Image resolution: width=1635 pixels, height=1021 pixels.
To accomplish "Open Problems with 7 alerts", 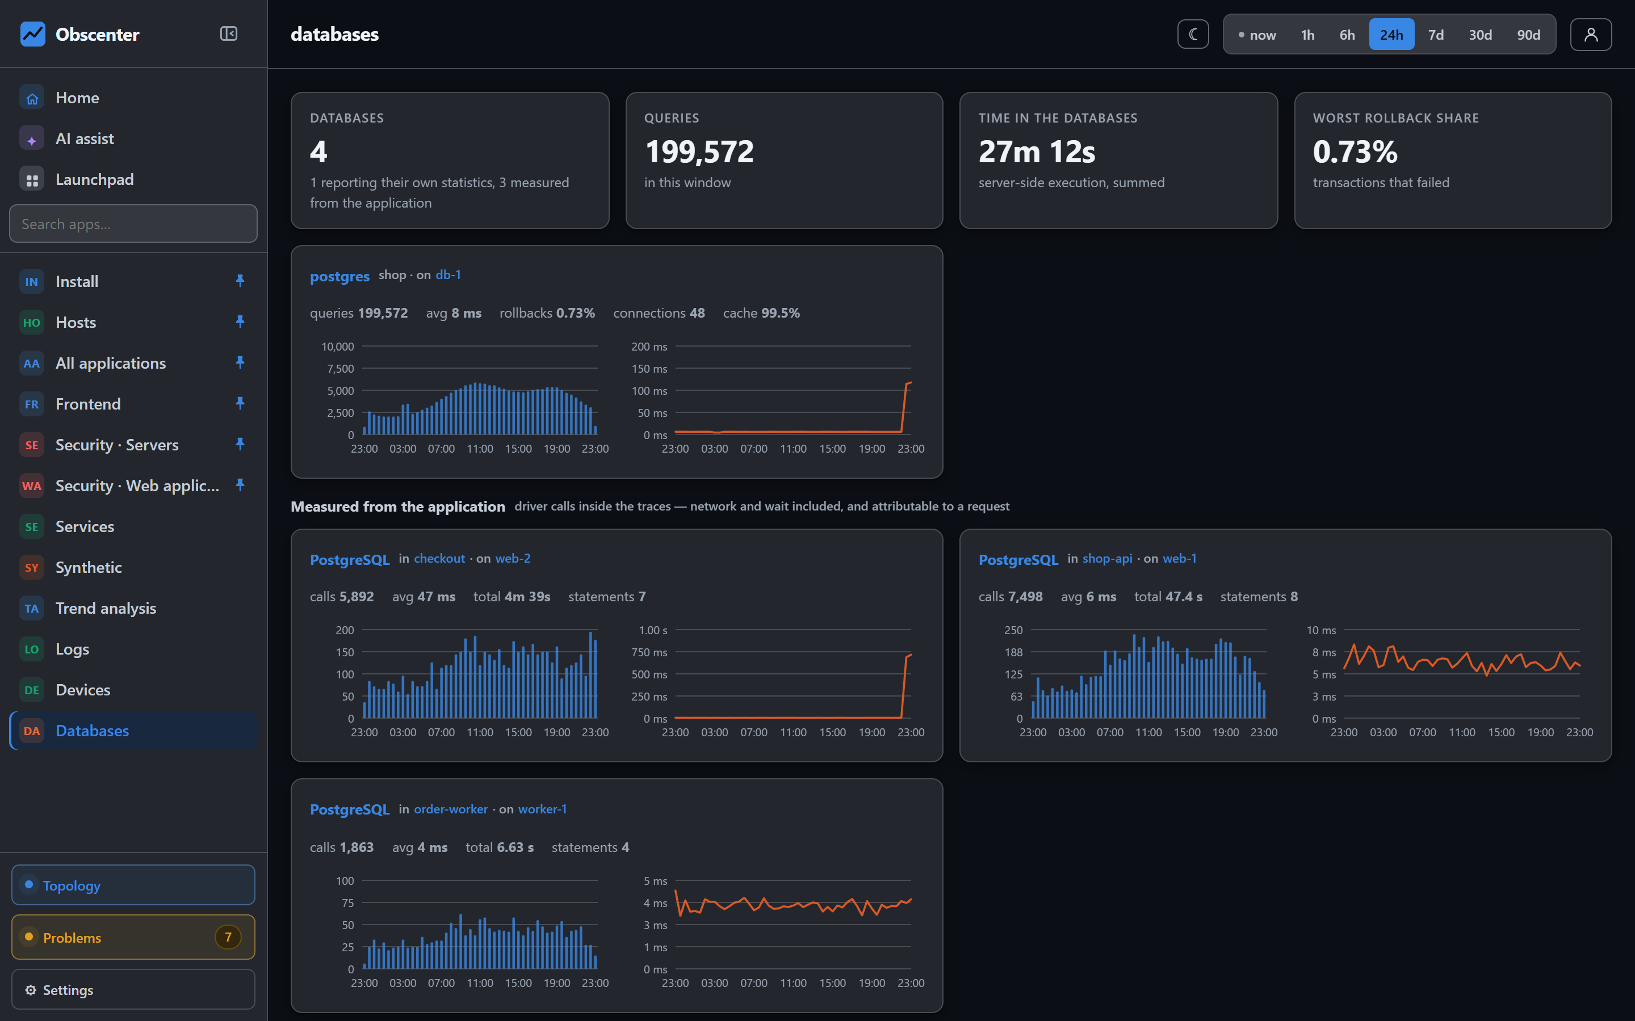I will [x=133, y=936].
